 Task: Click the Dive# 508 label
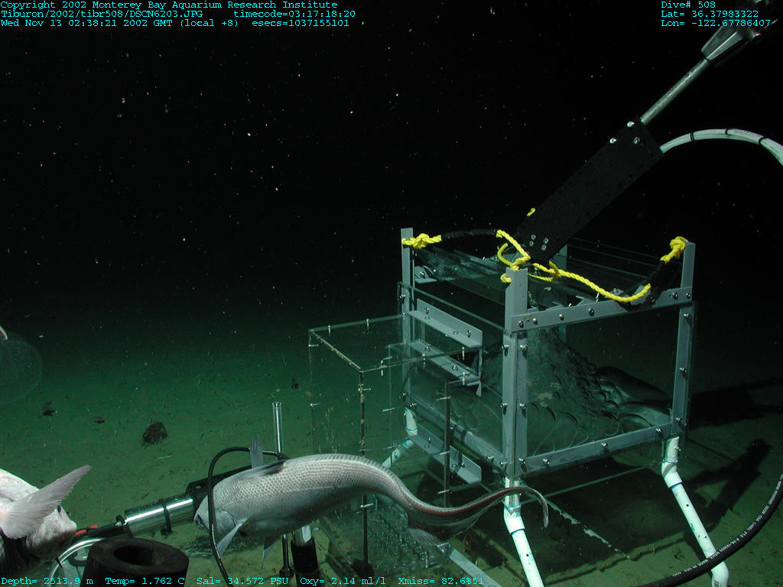[x=688, y=5]
